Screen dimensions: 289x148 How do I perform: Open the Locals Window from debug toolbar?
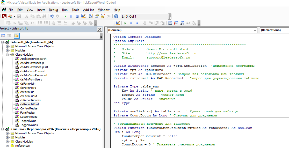[170, 23]
